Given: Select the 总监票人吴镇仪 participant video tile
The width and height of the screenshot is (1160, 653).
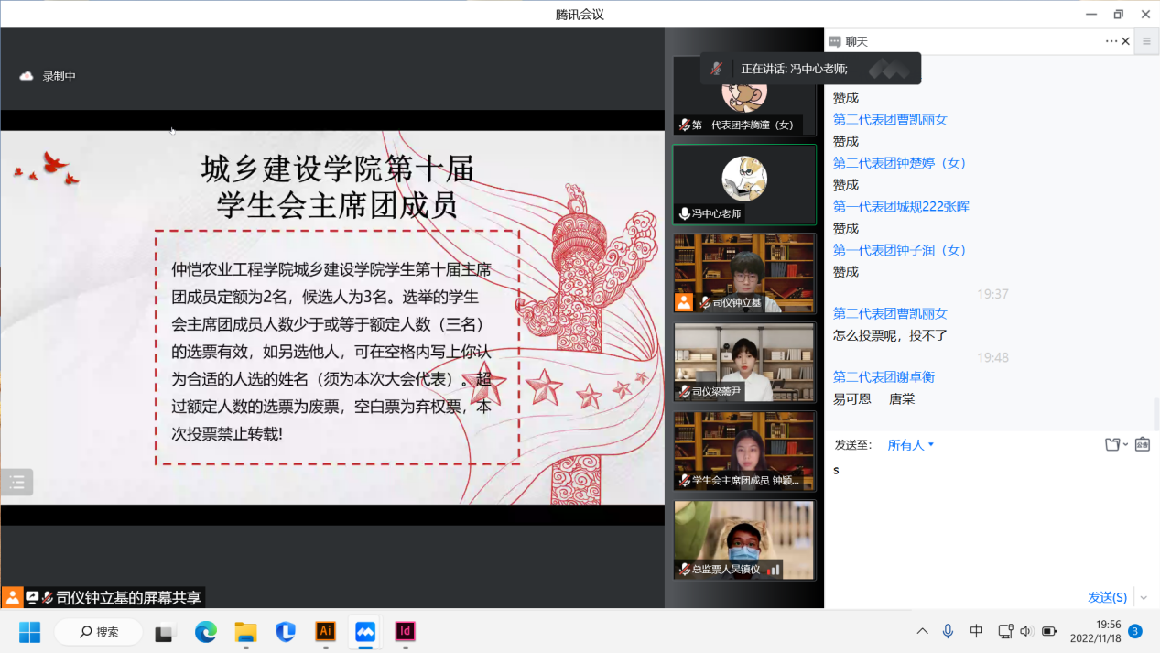Looking at the screenshot, I should pyautogui.click(x=743, y=539).
